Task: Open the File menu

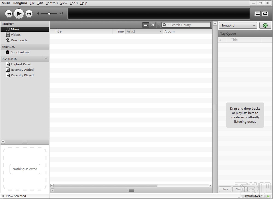Action: [32, 3]
